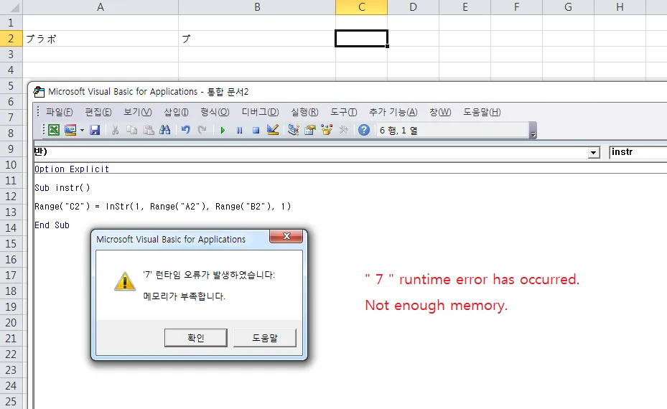Screen dimensions: 667x409
Task: Close the runtime error dialog with the X
Action: point(286,236)
